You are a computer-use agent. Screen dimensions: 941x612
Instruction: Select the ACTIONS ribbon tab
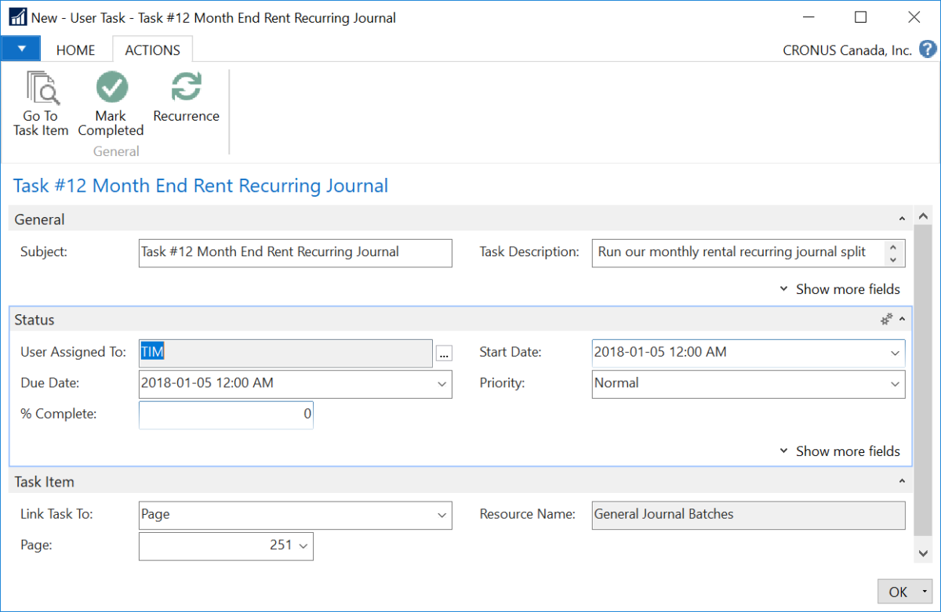click(153, 50)
